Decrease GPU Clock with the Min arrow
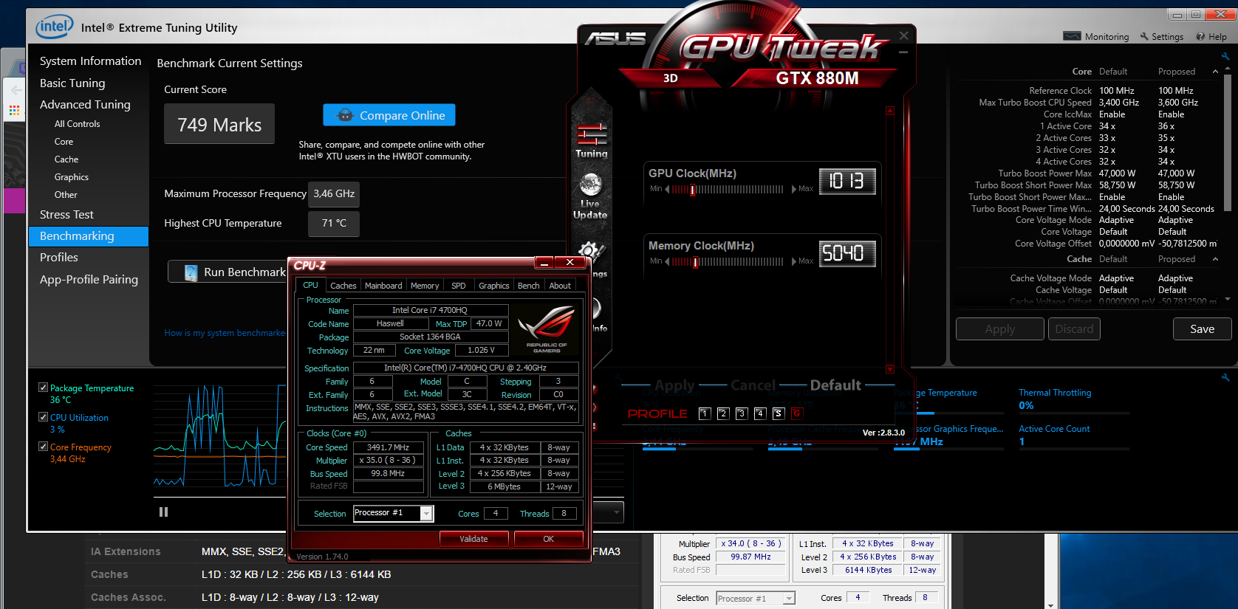This screenshot has height=609, width=1238. pos(667,189)
